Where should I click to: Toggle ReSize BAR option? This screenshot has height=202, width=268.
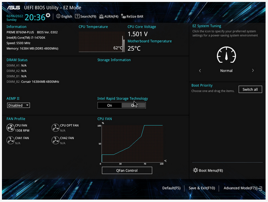pos(132,17)
